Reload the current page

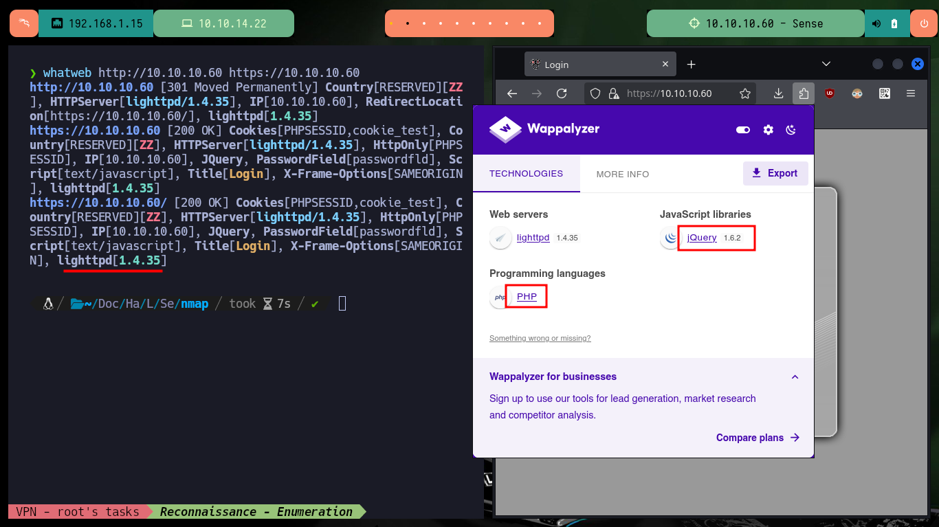click(x=562, y=93)
